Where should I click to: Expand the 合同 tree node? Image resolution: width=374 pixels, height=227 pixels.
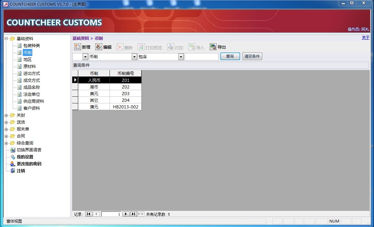click(x=6, y=136)
